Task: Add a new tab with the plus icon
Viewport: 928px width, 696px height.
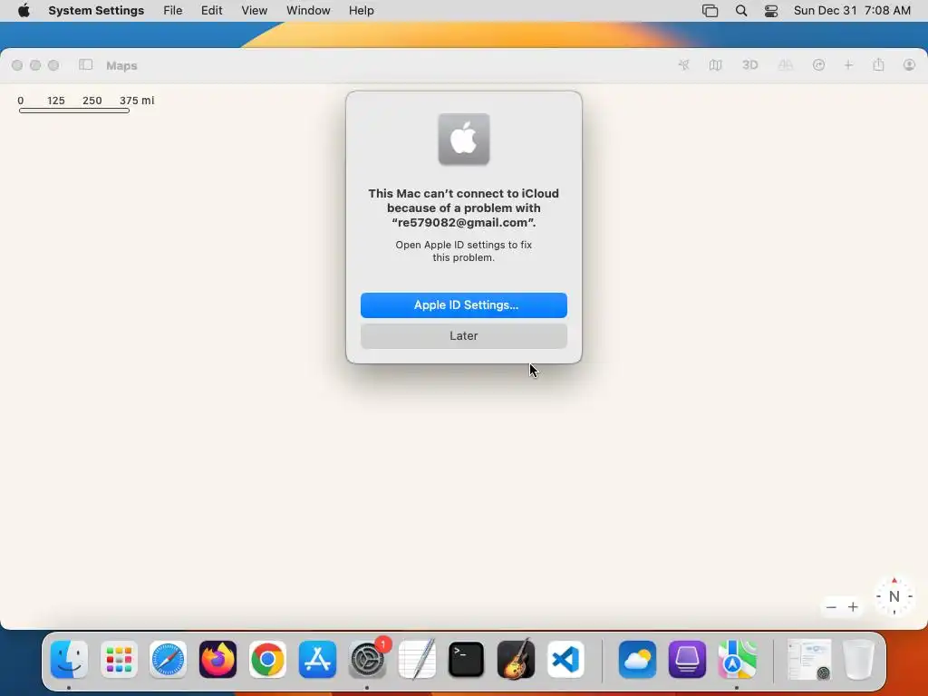Action: [848, 65]
